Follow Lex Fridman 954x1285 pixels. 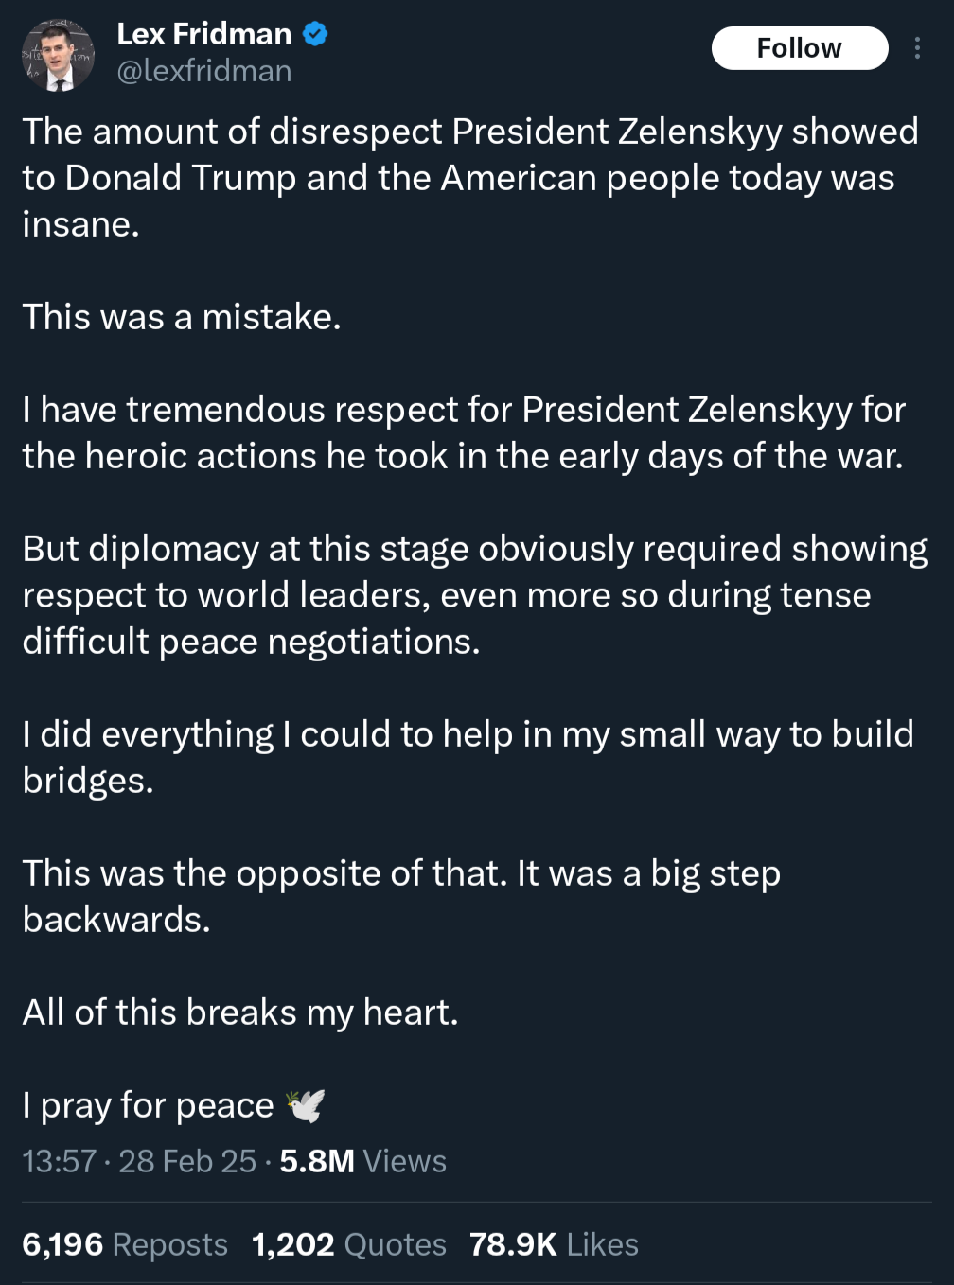click(799, 48)
